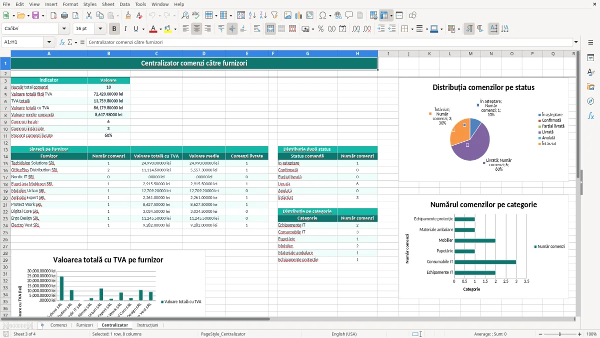This screenshot has width=600, height=338.
Task: Click the zoom in plus button
Action: [x=580, y=334]
